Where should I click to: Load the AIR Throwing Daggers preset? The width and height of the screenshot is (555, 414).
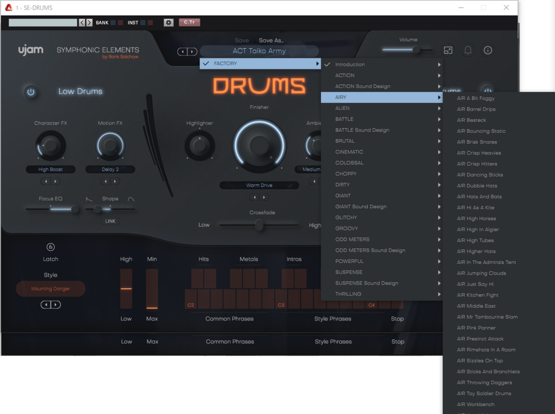[x=499, y=383]
